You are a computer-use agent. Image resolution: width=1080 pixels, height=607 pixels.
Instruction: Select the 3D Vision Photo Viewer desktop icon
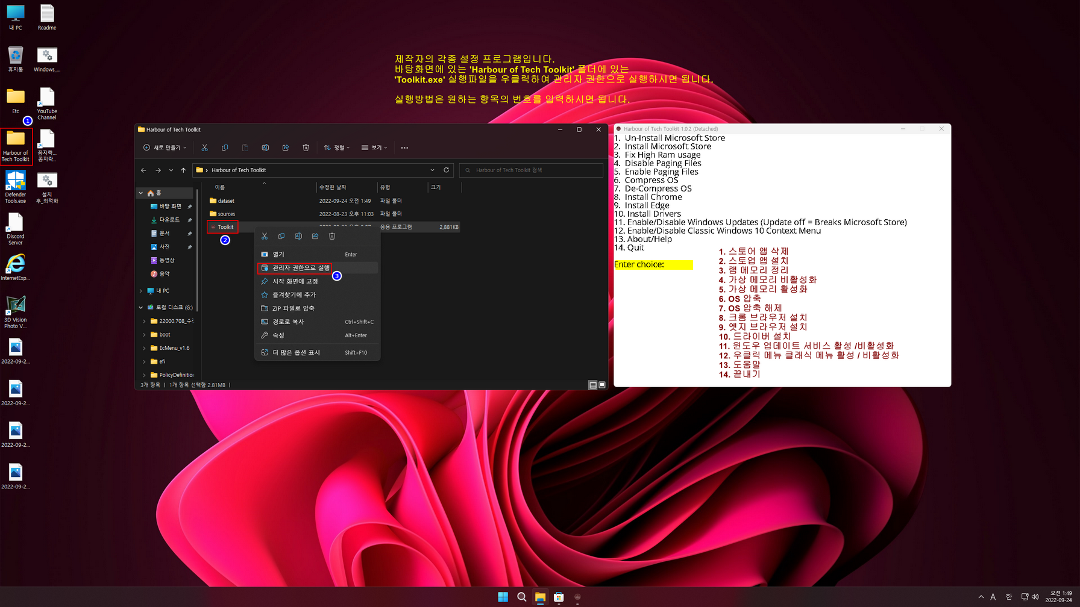click(16, 312)
